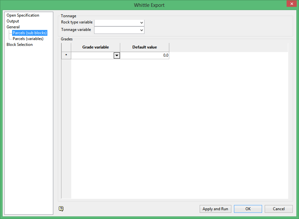The height and width of the screenshot is (219, 299).
Task: Select Parcels (sub blocks) tree item
Action: [x=30, y=33]
